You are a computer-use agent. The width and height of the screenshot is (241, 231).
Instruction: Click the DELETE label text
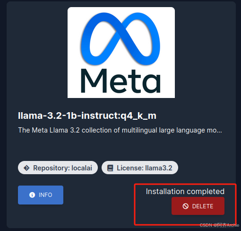click(203, 206)
